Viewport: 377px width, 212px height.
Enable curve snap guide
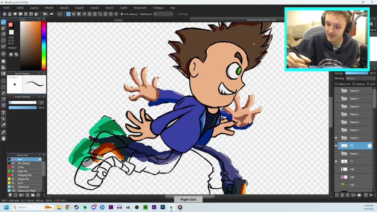click(100, 14)
